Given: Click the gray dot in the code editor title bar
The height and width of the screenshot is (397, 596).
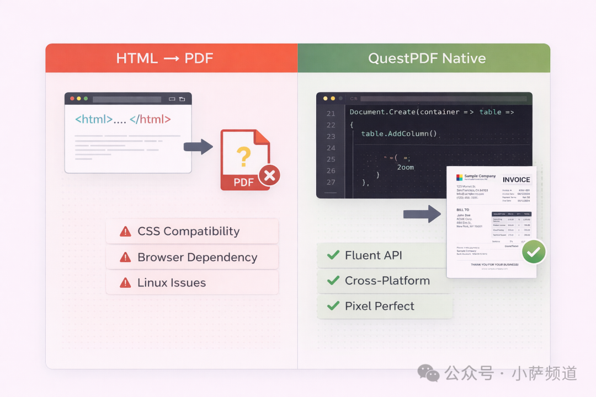Looking at the screenshot, I should coord(340,98).
